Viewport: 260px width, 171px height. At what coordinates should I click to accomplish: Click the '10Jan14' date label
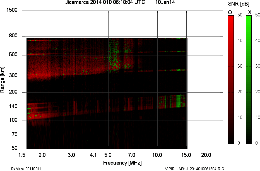[x=165, y=2]
